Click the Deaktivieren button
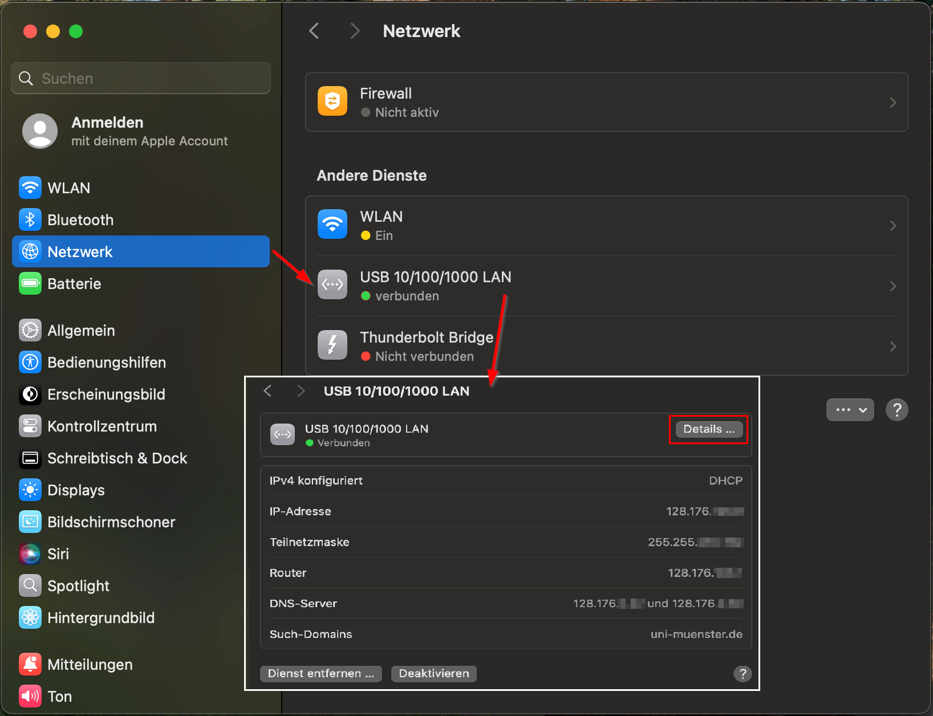Screen dimensions: 933x716 433,674
